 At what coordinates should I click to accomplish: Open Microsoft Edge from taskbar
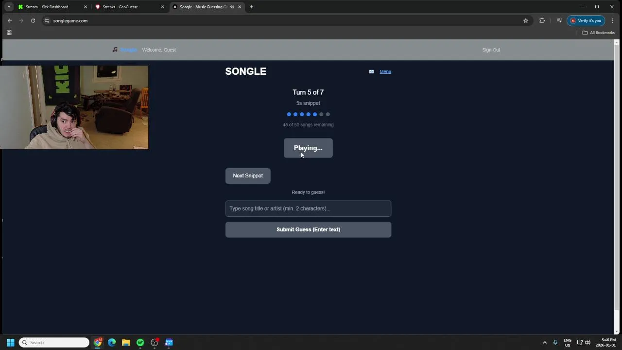112,342
